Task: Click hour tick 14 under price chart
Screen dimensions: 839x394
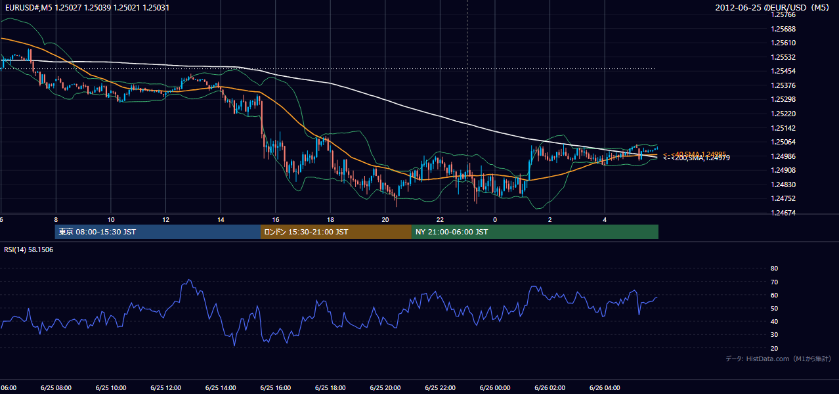Action: click(x=221, y=219)
